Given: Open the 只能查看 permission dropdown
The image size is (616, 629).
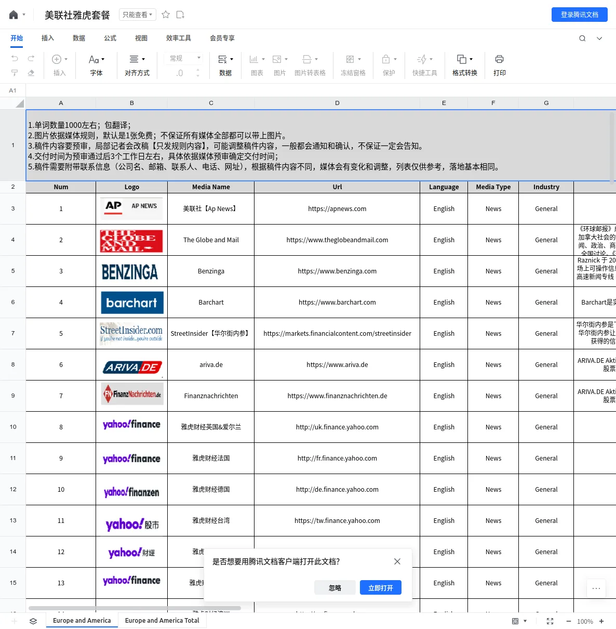Looking at the screenshot, I should 137,15.
